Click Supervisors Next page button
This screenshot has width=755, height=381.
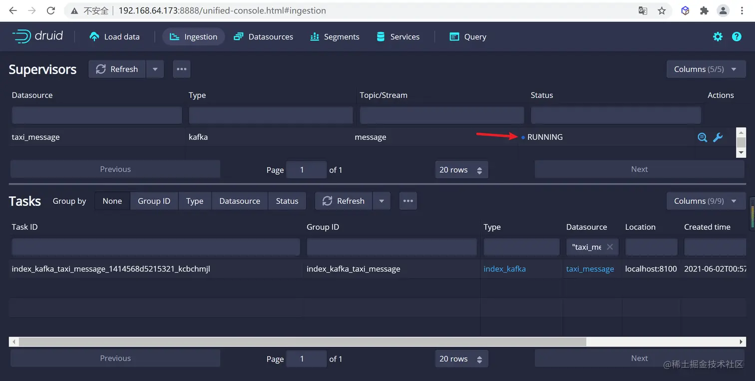(639, 169)
